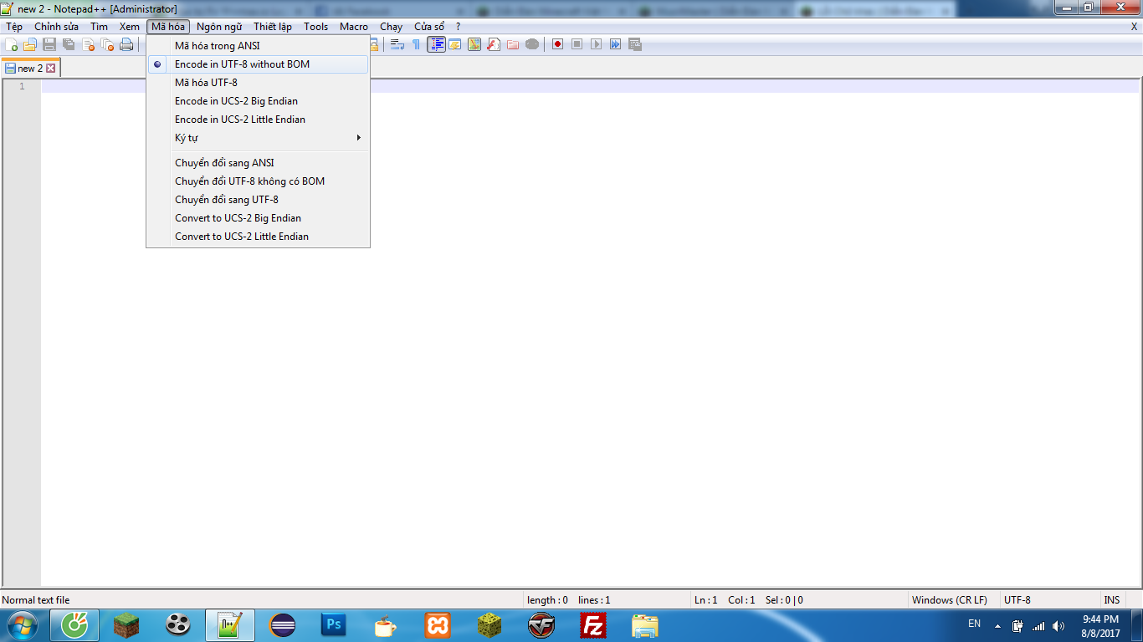
Task: Stop macro recording square button
Action: pyautogui.click(x=577, y=44)
